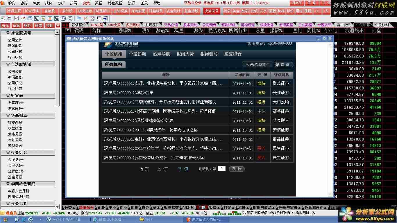The image size is (397, 223).
Task: Click the 查询 search button
Action: point(284,65)
